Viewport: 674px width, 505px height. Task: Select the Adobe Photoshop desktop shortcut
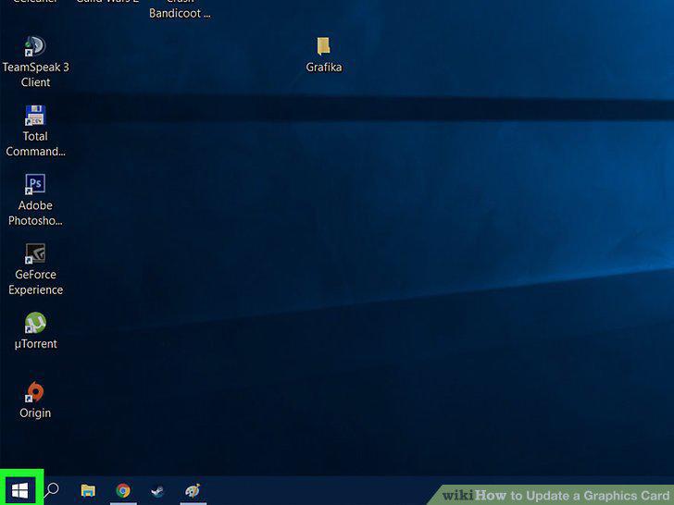(35, 185)
